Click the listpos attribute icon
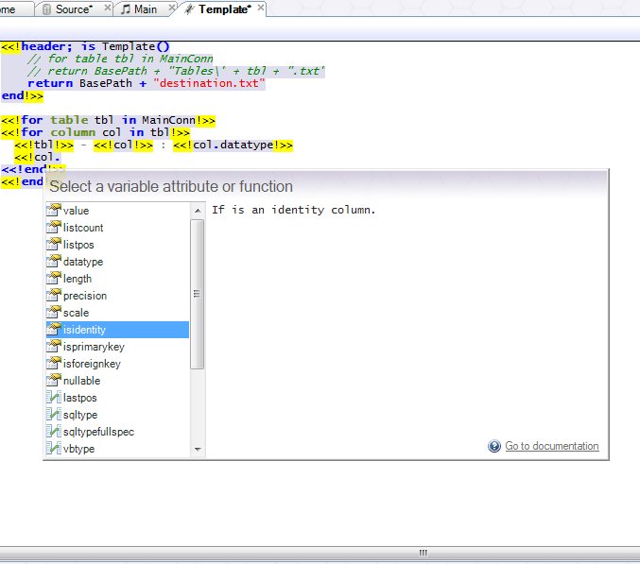640x564 pixels. coord(54,245)
